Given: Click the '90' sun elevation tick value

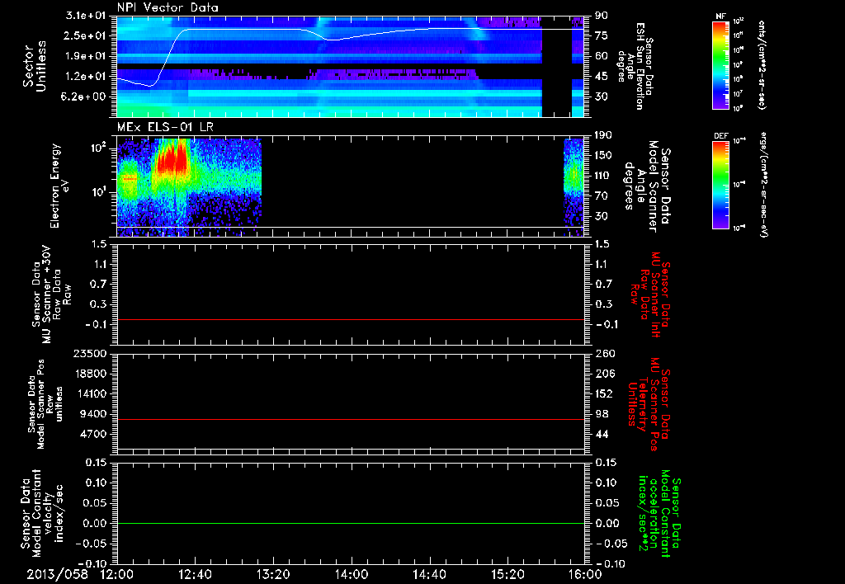Looking at the screenshot, I should pyautogui.click(x=602, y=16).
